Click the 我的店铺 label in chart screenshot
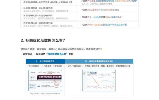Screen dimensions: 159x100 point(93,72)
